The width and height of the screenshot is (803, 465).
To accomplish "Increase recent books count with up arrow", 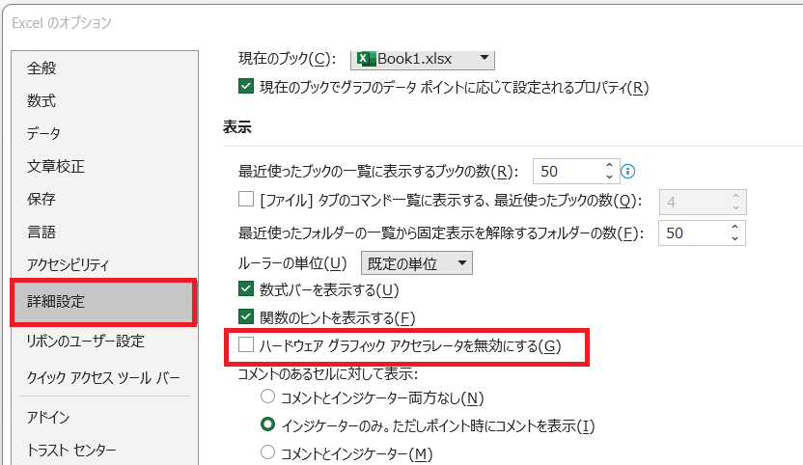I will click(x=609, y=165).
